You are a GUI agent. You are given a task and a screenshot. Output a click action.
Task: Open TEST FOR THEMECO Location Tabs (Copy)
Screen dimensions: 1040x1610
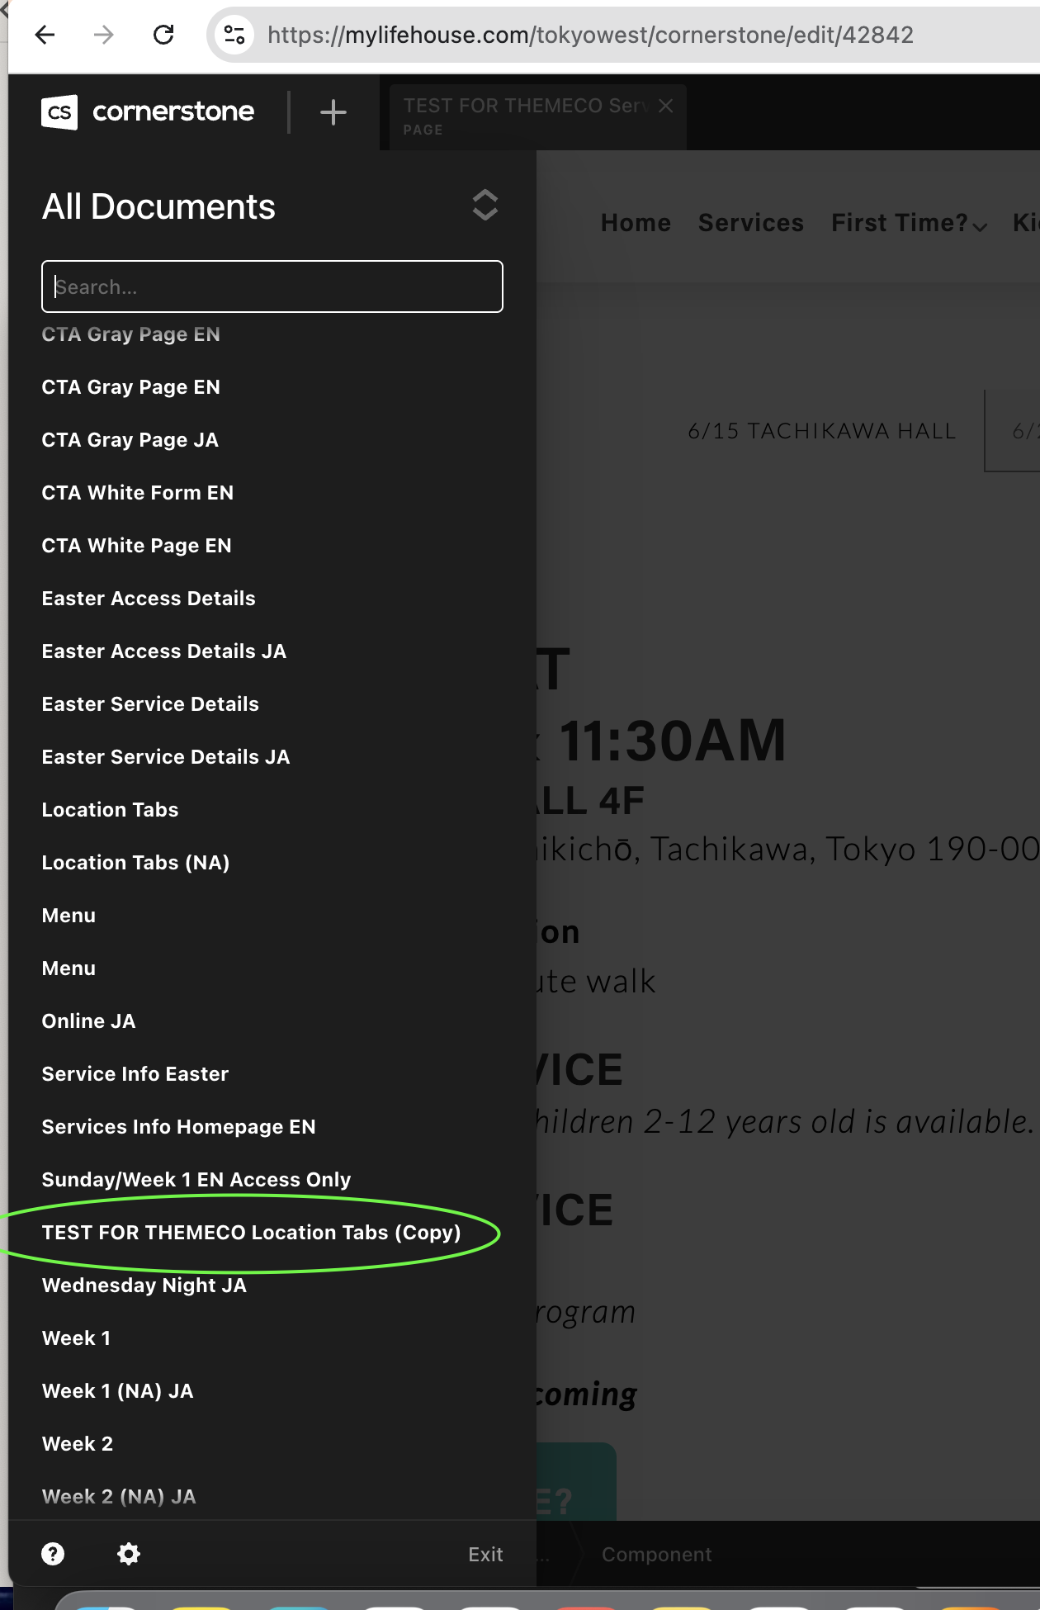(251, 1232)
